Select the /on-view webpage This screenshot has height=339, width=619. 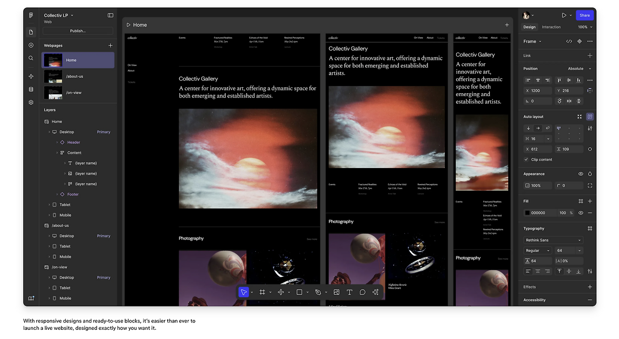click(78, 93)
